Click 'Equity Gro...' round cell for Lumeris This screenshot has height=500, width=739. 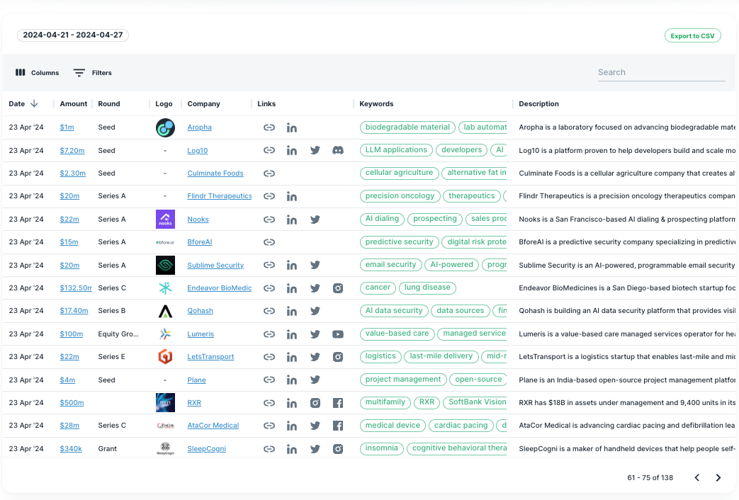[x=118, y=334]
